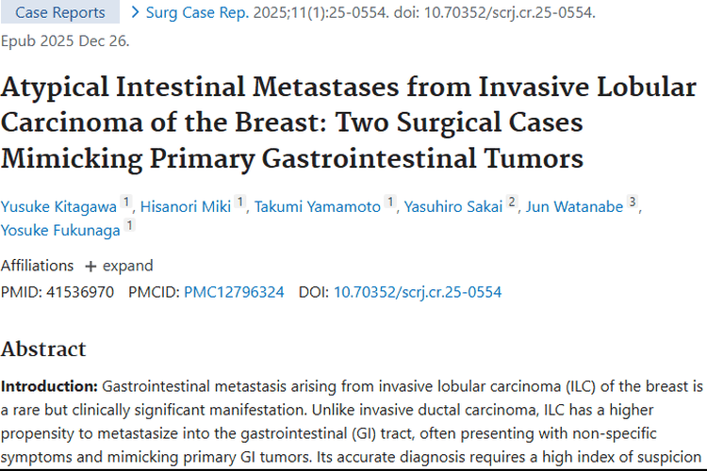Click the chevron arrow before Surg Case Rep
The image size is (707, 471).
coord(135,12)
